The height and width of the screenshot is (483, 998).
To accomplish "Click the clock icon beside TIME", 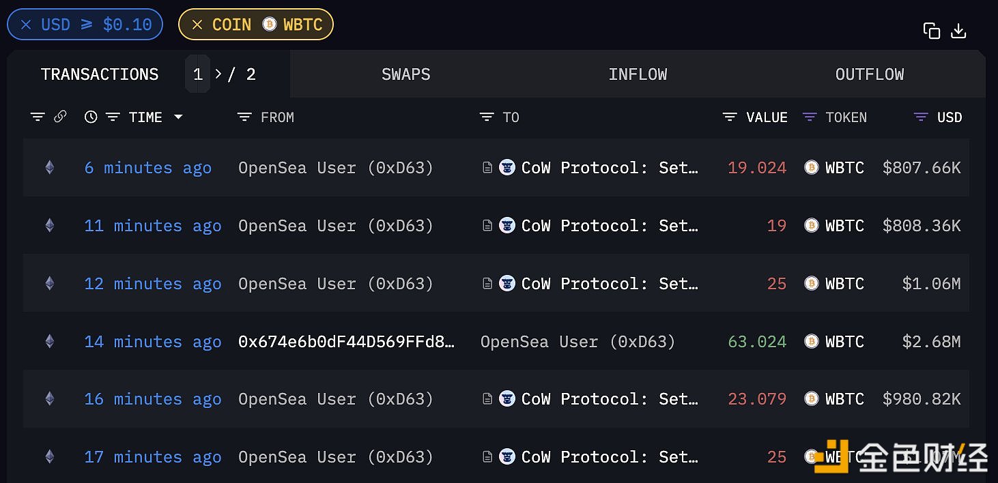I will point(91,117).
